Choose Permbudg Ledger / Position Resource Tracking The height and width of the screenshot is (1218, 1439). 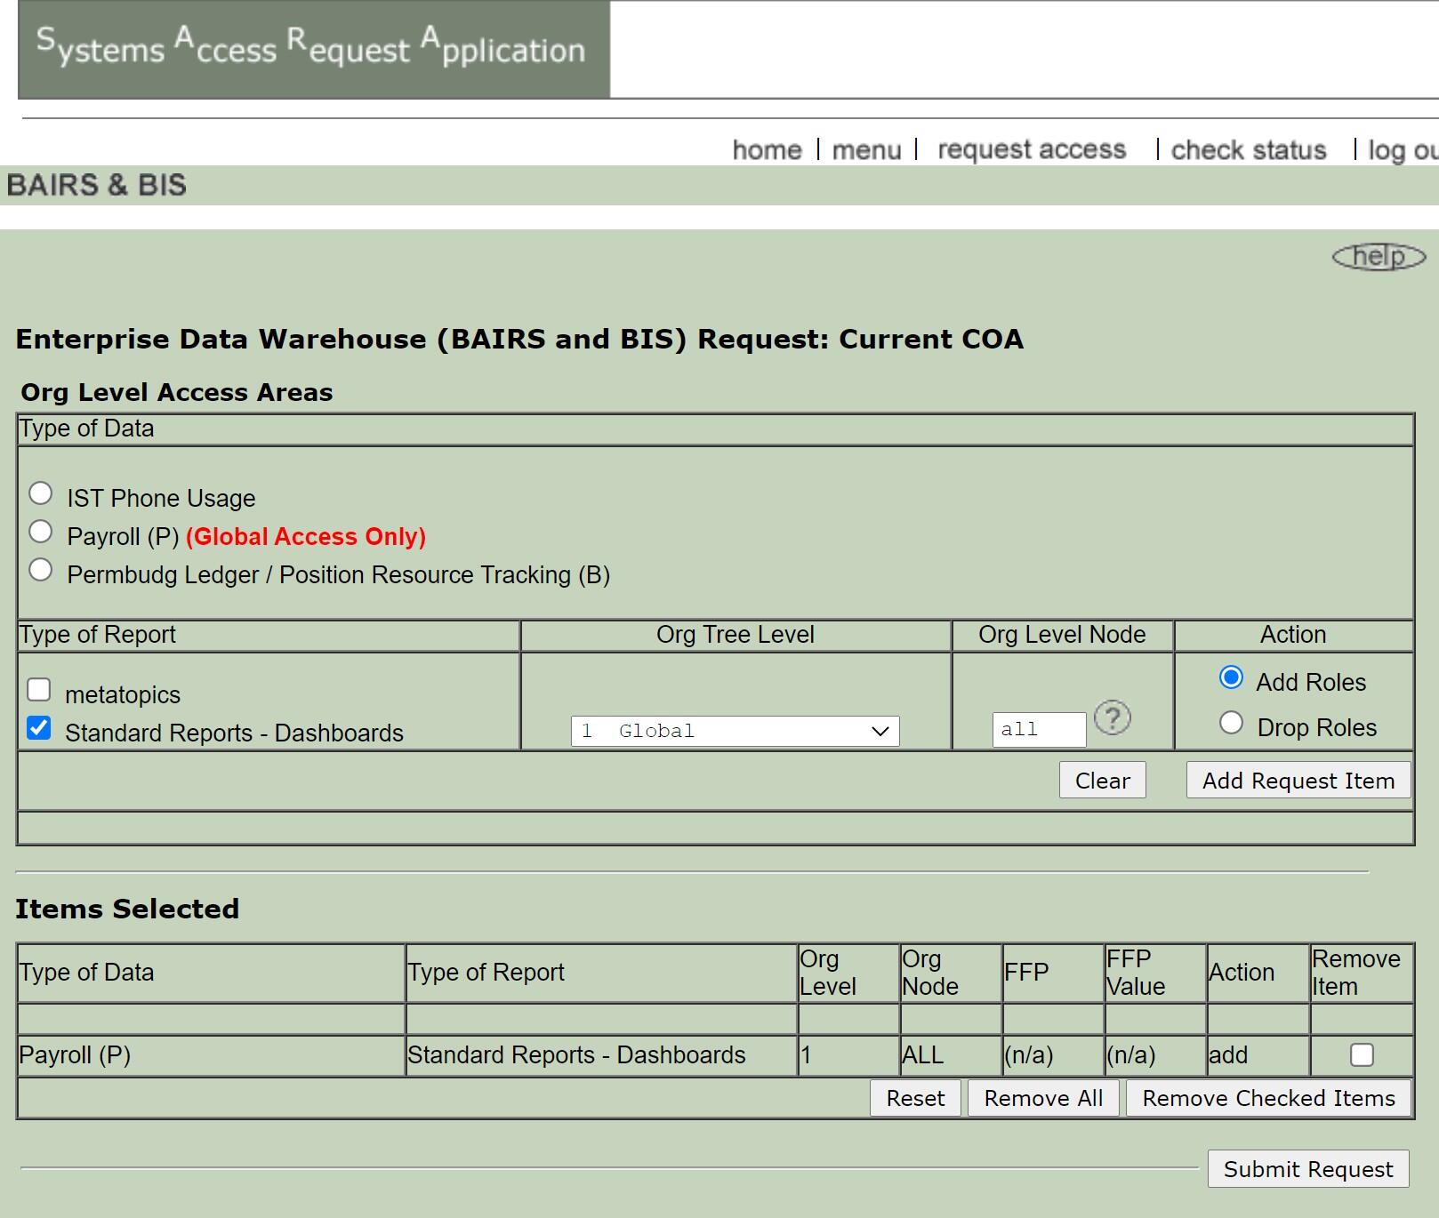tap(39, 568)
